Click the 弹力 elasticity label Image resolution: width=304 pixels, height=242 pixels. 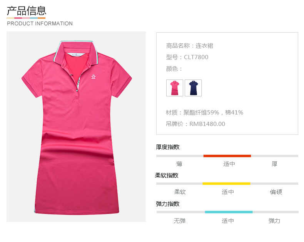[x=274, y=220]
